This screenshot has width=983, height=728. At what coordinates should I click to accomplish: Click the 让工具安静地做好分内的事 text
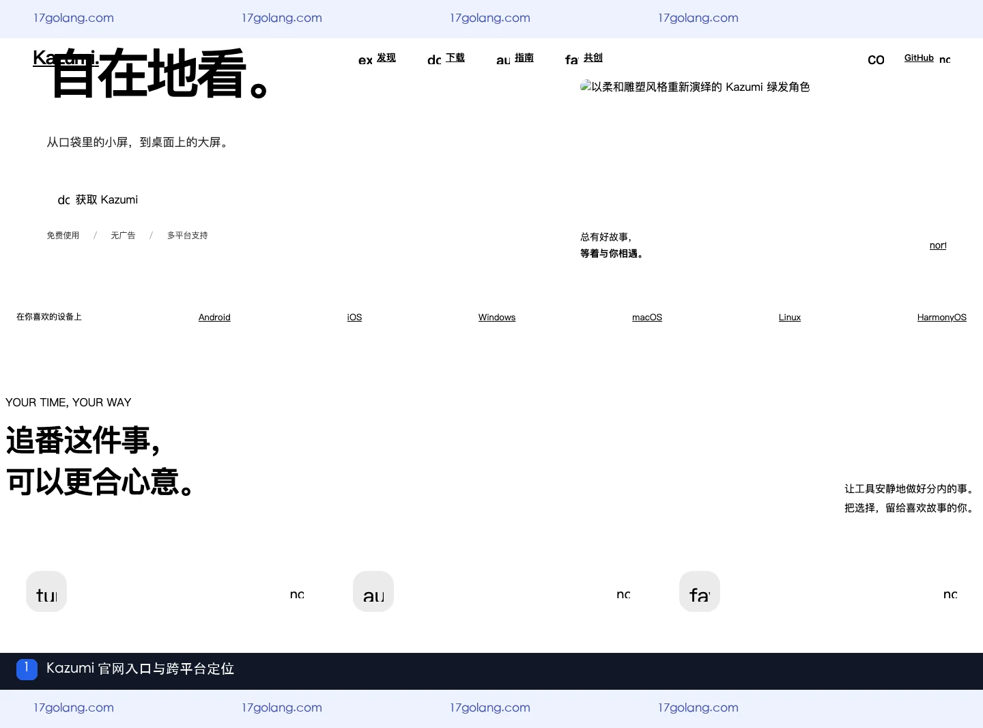pos(910,488)
